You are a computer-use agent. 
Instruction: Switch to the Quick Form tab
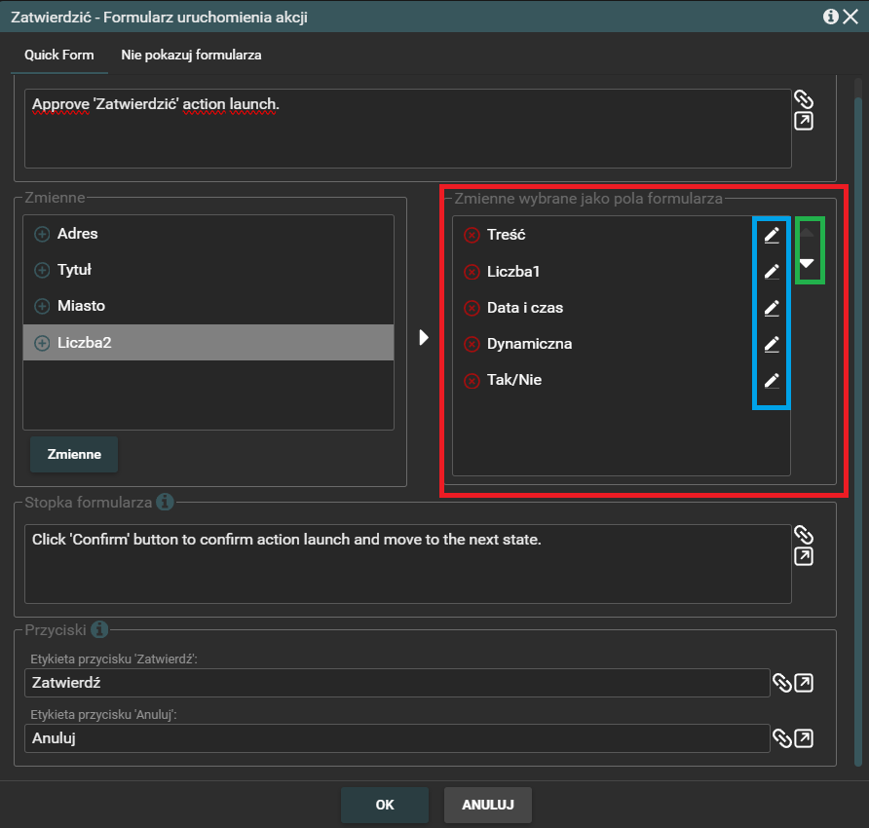coord(59,55)
